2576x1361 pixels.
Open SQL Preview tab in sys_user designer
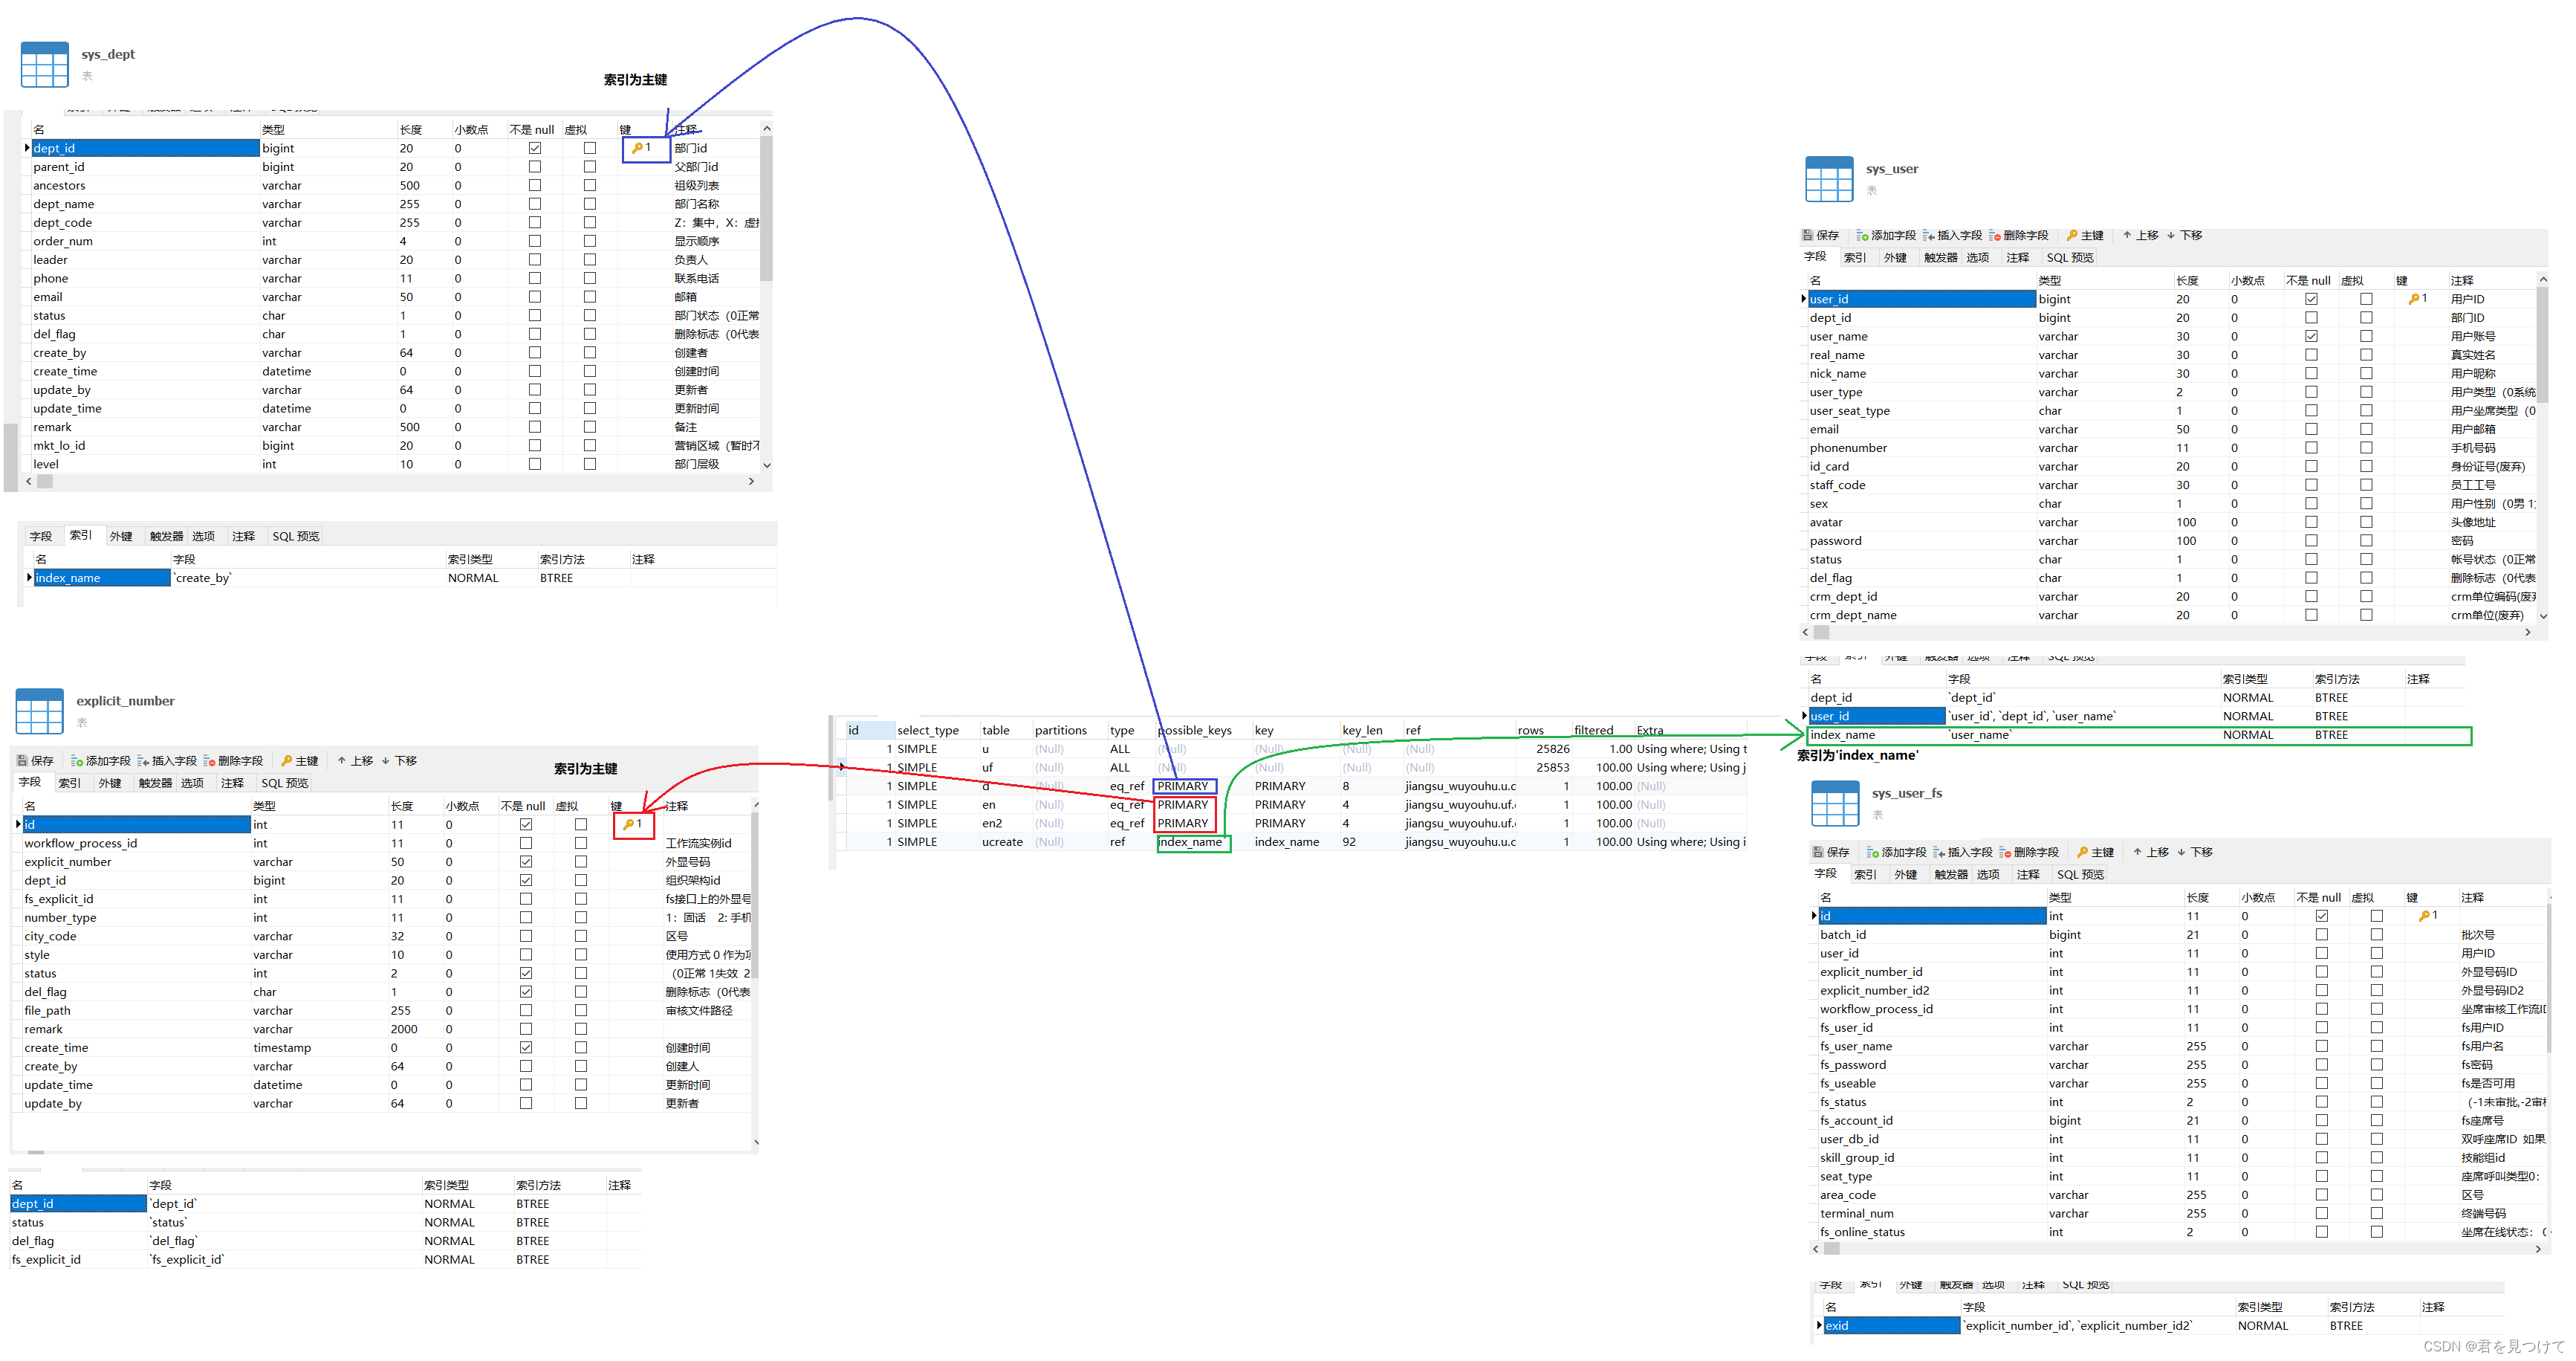2069,257
